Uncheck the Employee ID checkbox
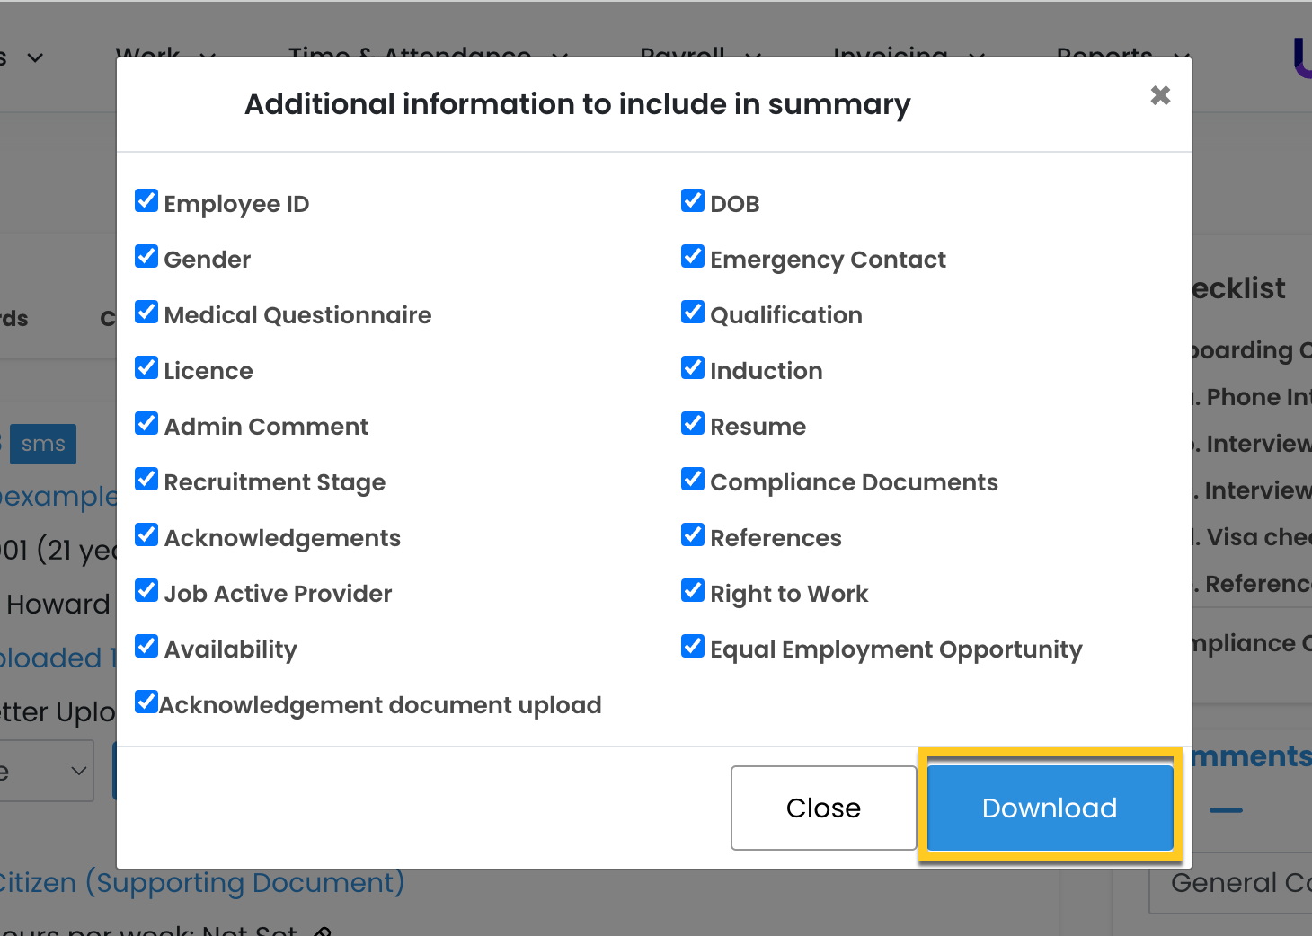Viewport: 1312px width, 936px height. tap(146, 201)
